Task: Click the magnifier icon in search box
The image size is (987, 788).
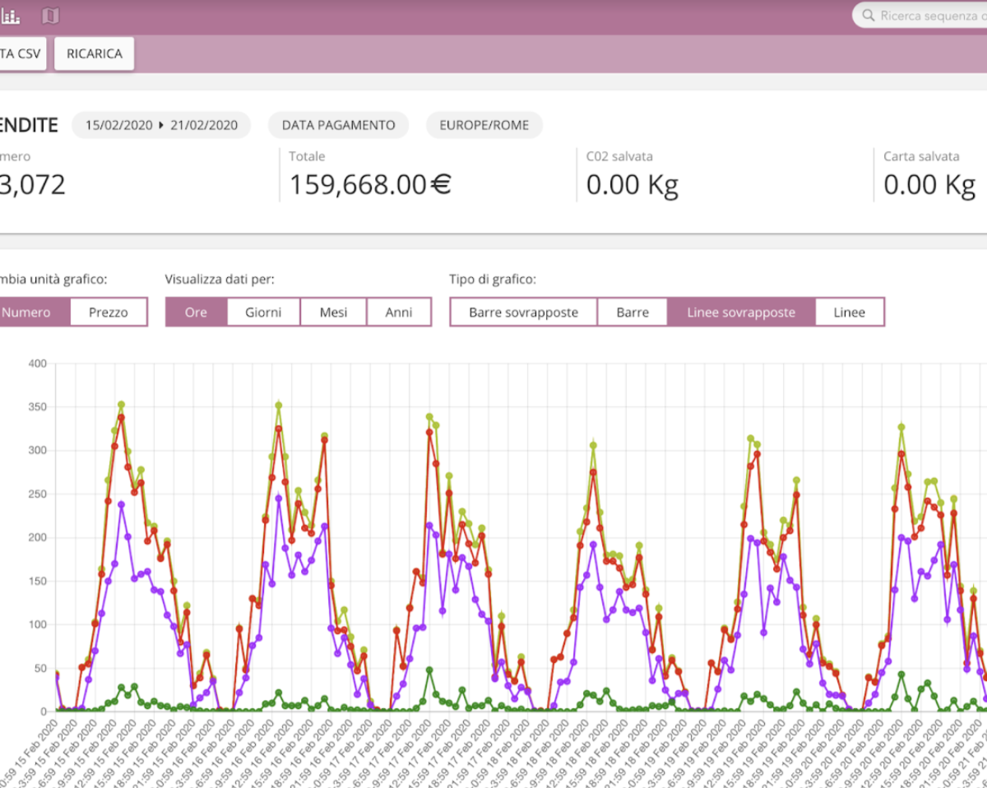Action: tap(868, 16)
